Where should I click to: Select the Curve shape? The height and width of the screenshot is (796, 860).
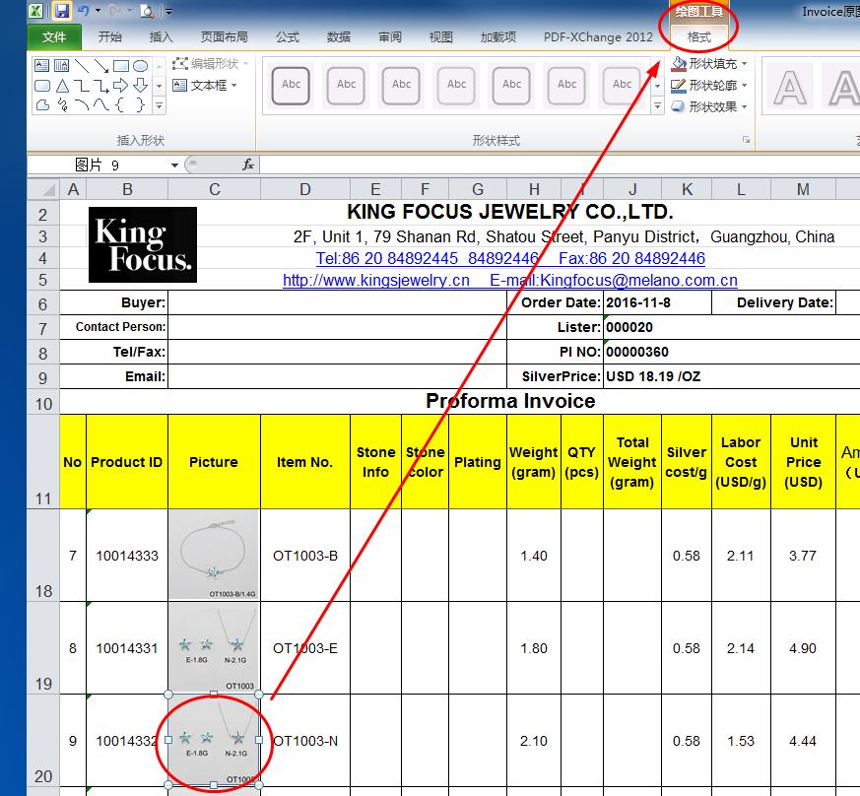(101, 104)
